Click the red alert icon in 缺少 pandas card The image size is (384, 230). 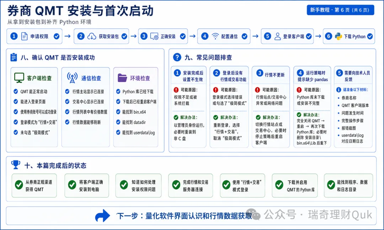[x=299, y=90]
